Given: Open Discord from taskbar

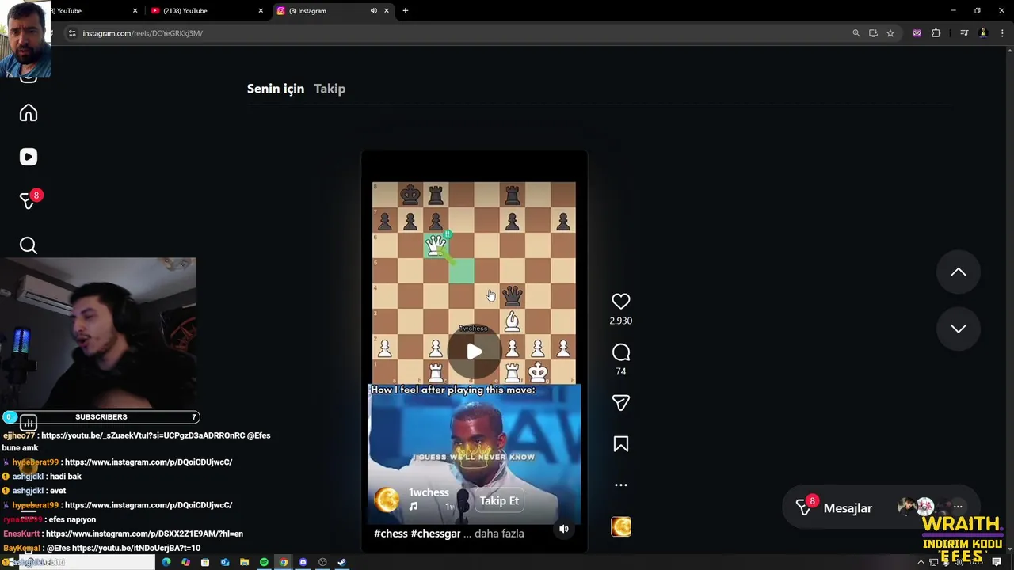Looking at the screenshot, I should pos(303,562).
